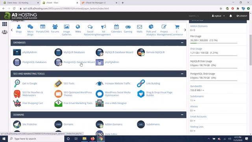Open phpMyAdmin icon
This screenshot has height=142, width=252.
[x=17, y=52]
